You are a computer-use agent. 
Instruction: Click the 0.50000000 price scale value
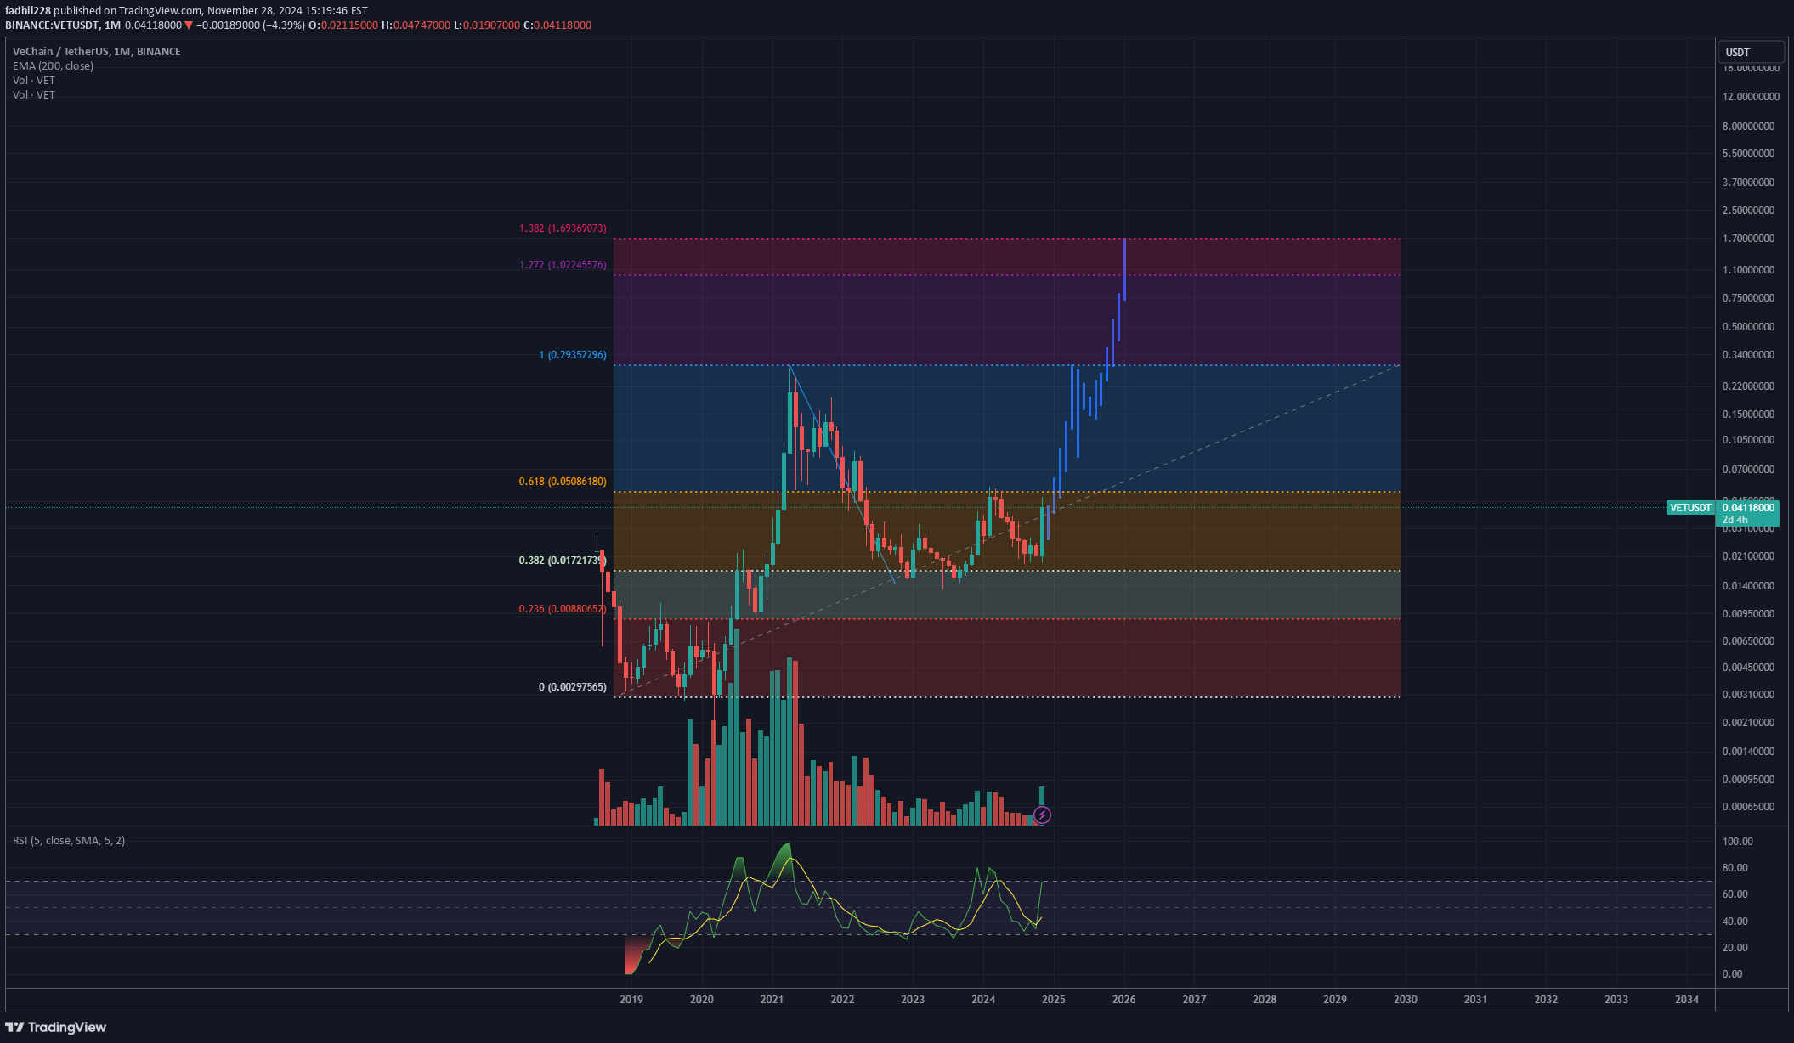click(x=1748, y=327)
